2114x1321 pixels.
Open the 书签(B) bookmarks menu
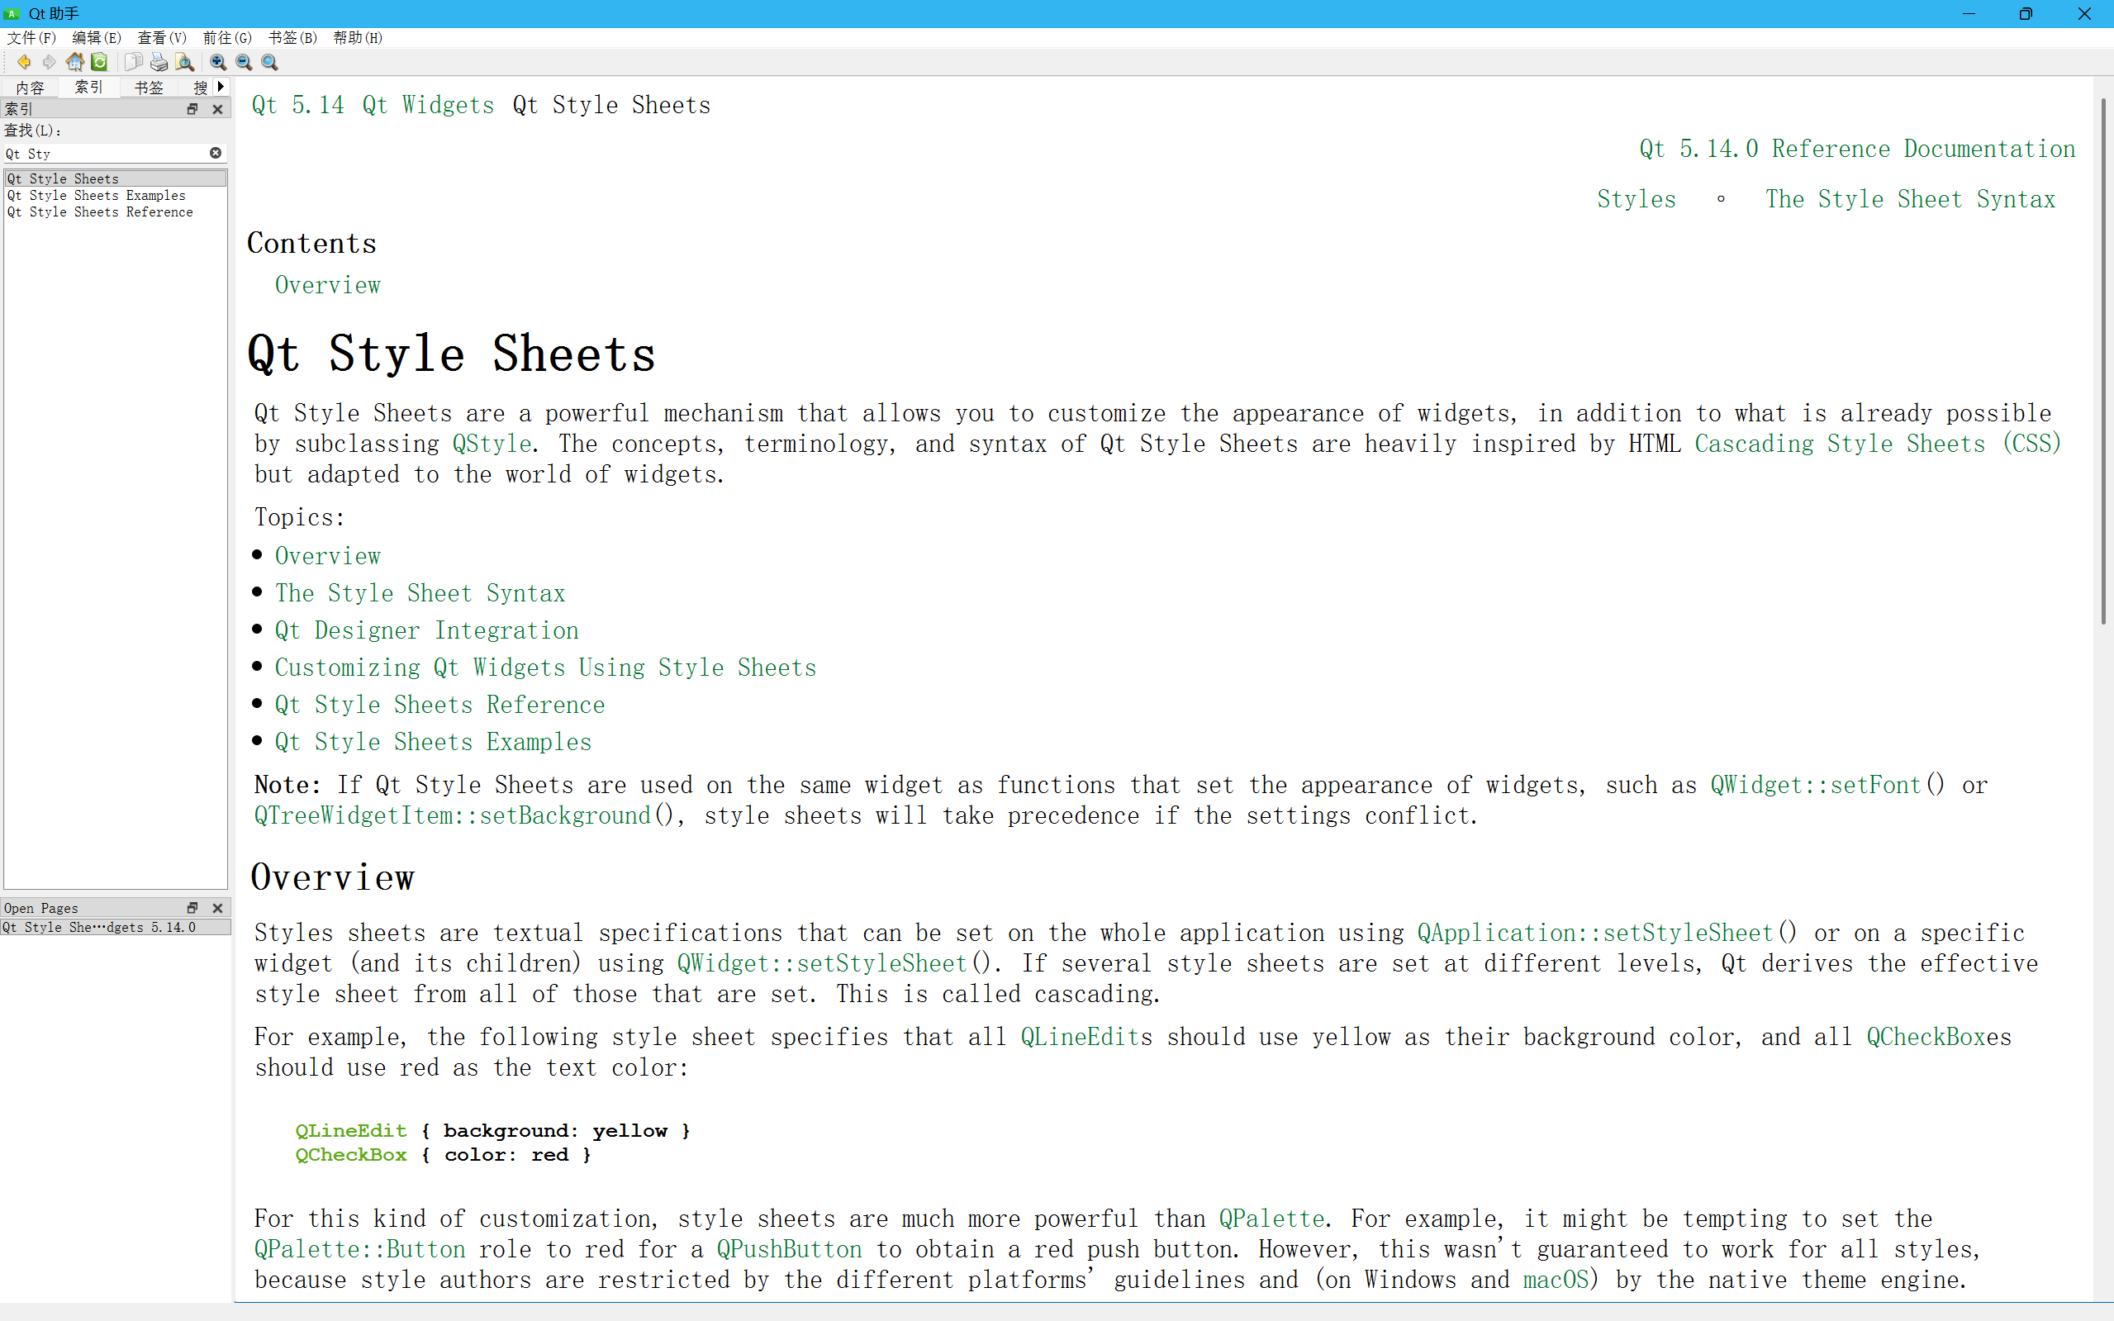292,37
